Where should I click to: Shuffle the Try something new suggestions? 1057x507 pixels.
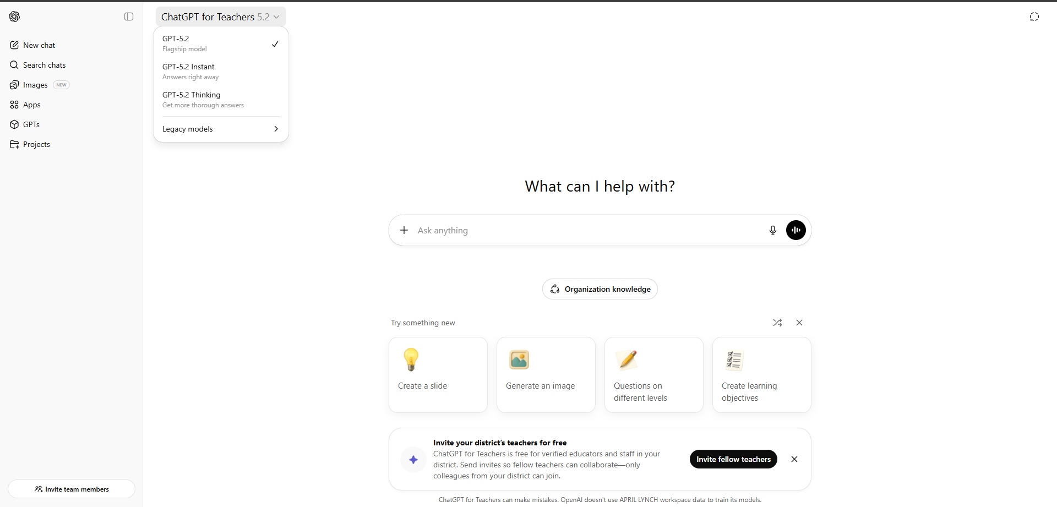click(777, 323)
